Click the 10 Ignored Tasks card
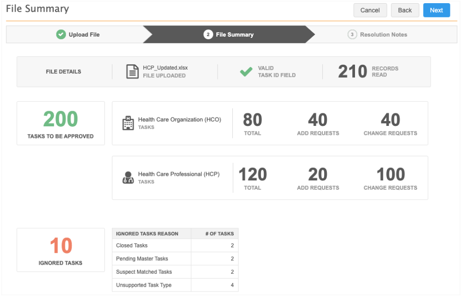The width and height of the screenshot is (462, 296). [x=60, y=250]
